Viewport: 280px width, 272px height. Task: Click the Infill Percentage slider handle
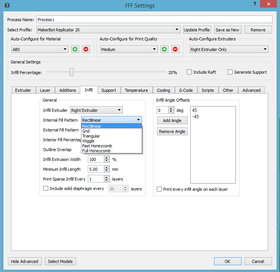pos(72,72)
